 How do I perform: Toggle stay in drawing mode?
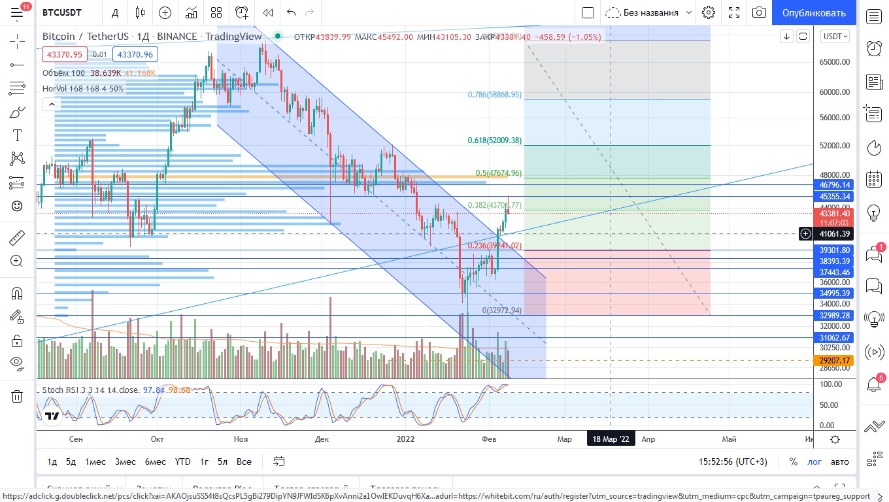[x=17, y=316]
